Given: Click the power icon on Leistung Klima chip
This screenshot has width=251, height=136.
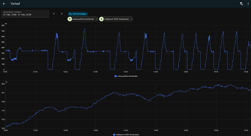Looking at the screenshot, I should [x=69, y=19].
